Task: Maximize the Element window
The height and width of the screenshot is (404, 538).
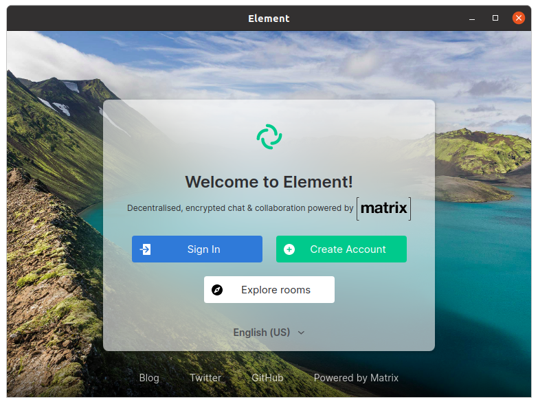Action: coord(495,18)
